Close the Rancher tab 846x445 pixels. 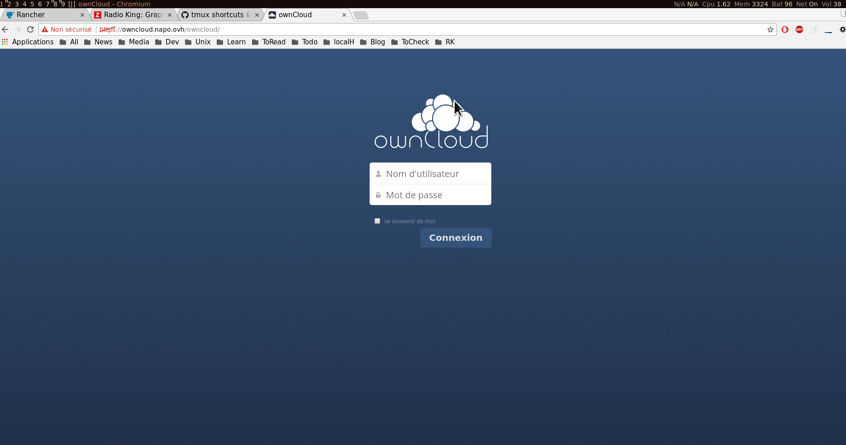click(82, 15)
